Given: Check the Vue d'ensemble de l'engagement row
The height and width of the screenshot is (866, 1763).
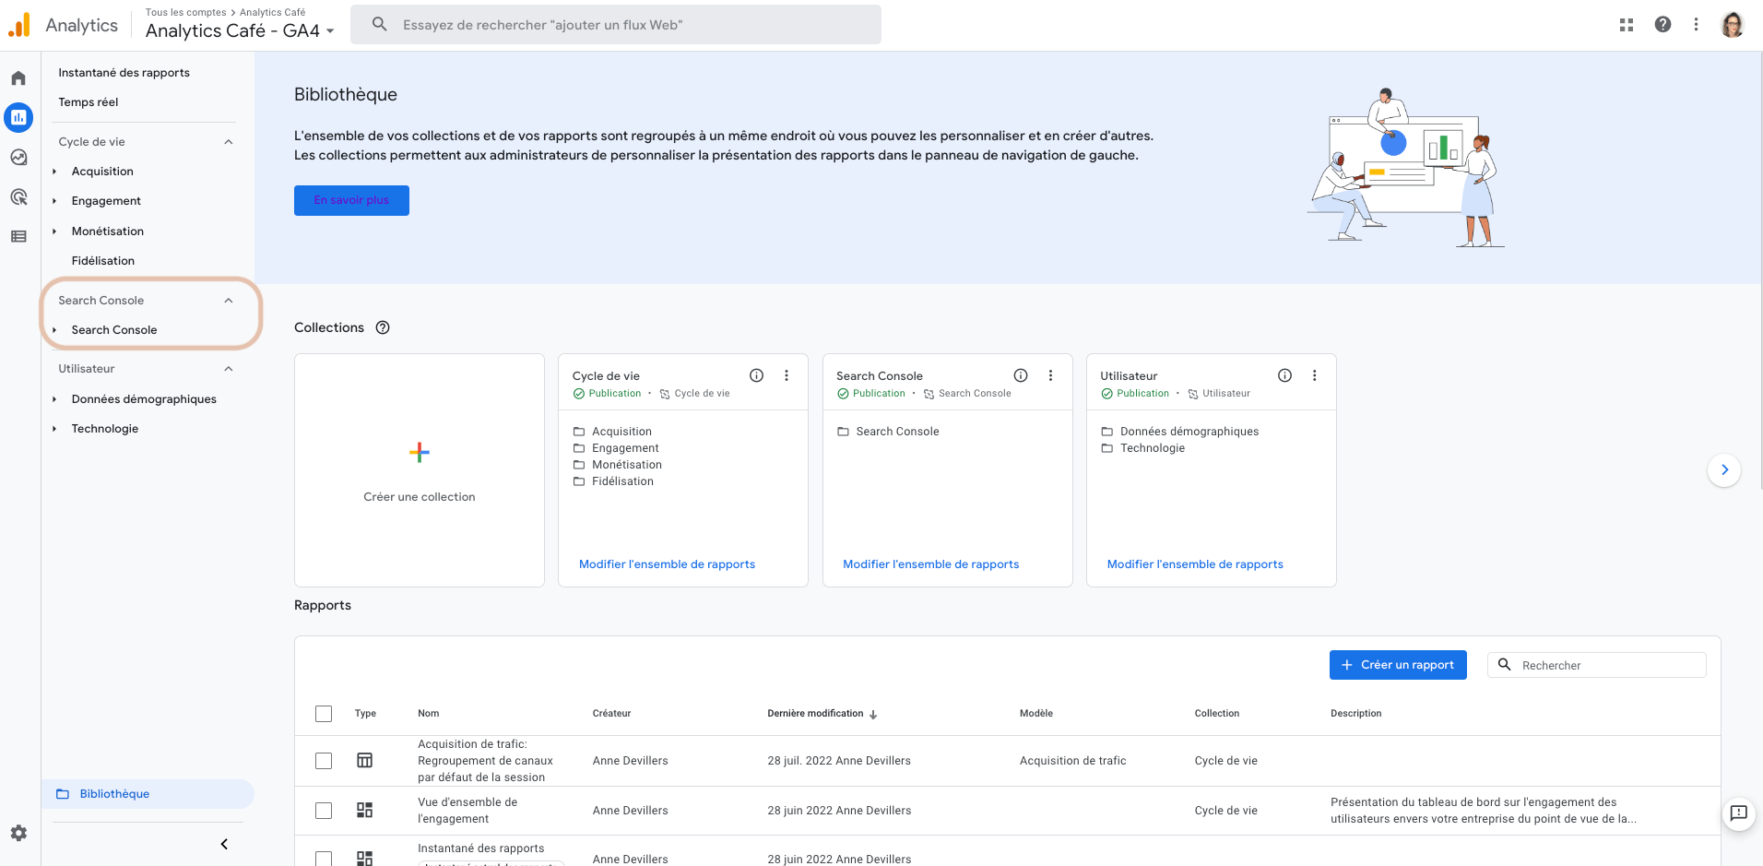Looking at the screenshot, I should coord(324,811).
